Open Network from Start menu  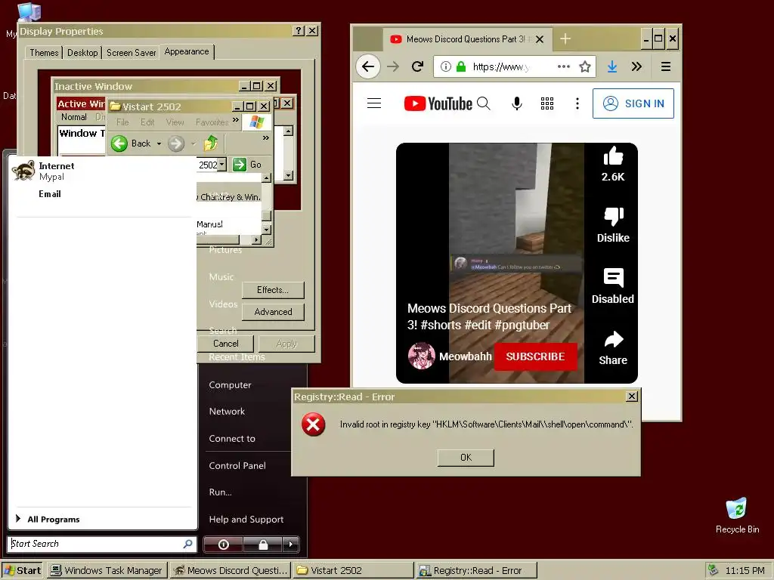[x=227, y=412]
